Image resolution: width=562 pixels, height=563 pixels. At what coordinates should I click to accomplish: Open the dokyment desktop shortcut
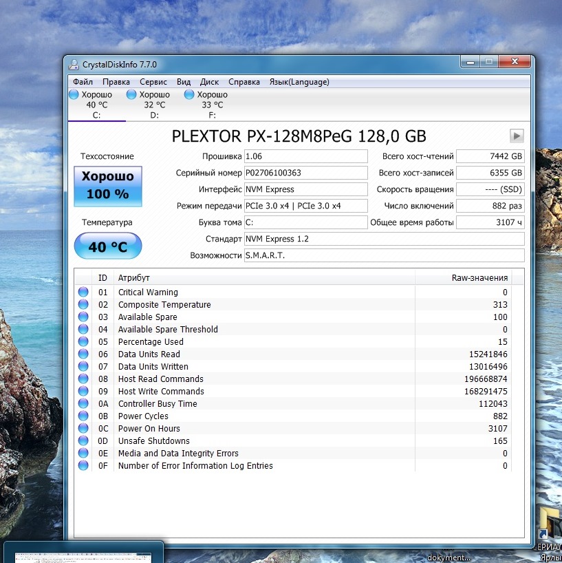tap(448, 557)
